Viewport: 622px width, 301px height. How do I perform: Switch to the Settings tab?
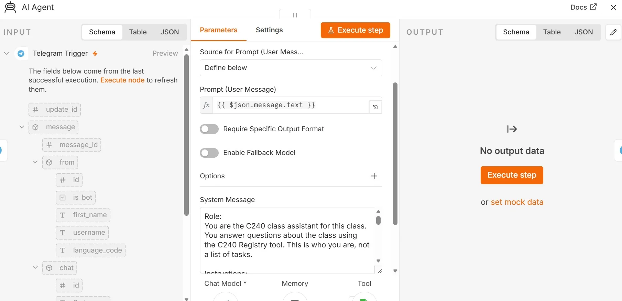click(x=269, y=30)
